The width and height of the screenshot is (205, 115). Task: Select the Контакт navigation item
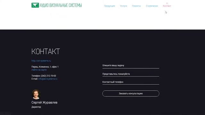[167, 6]
